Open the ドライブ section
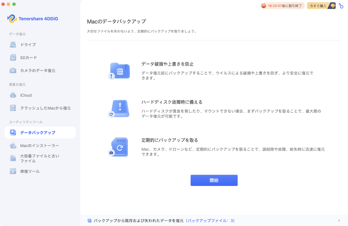The width and height of the screenshot is (348, 226). click(40, 45)
